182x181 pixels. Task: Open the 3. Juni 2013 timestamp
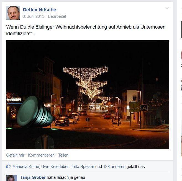coord(34,16)
